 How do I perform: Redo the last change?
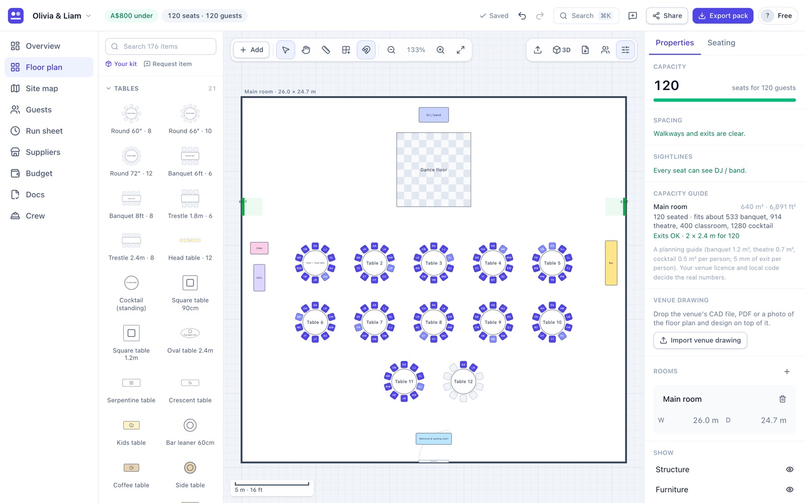point(540,16)
